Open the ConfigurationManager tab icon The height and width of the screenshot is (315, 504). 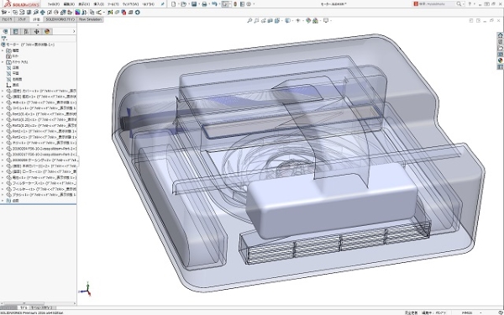point(26,32)
